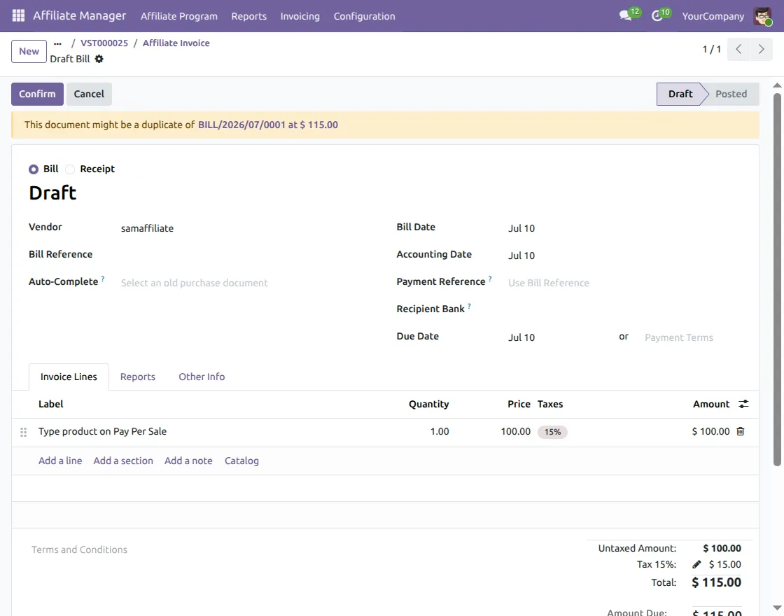Click the YourCompany company switcher
The width and height of the screenshot is (784, 616).
713,16
